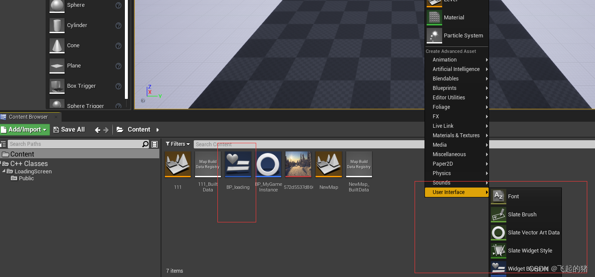The height and width of the screenshot is (277, 595).
Task: Select the 111_BuiltData asset thumbnail
Action: (x=208, y=164)
